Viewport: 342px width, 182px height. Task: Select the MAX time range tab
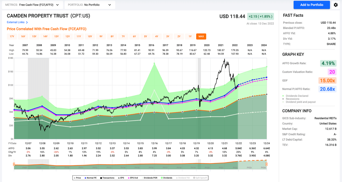pyautogui.click(x=201, y=37)
